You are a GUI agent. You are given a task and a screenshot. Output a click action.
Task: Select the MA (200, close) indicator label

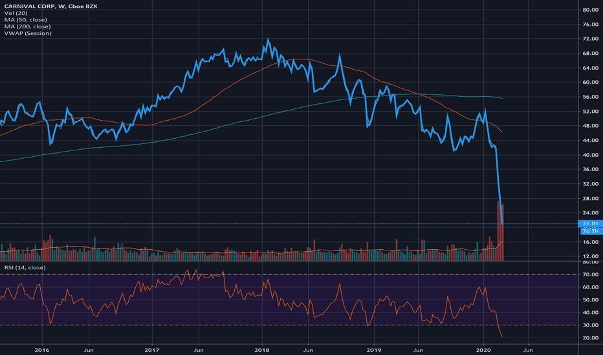coord(27,26)
